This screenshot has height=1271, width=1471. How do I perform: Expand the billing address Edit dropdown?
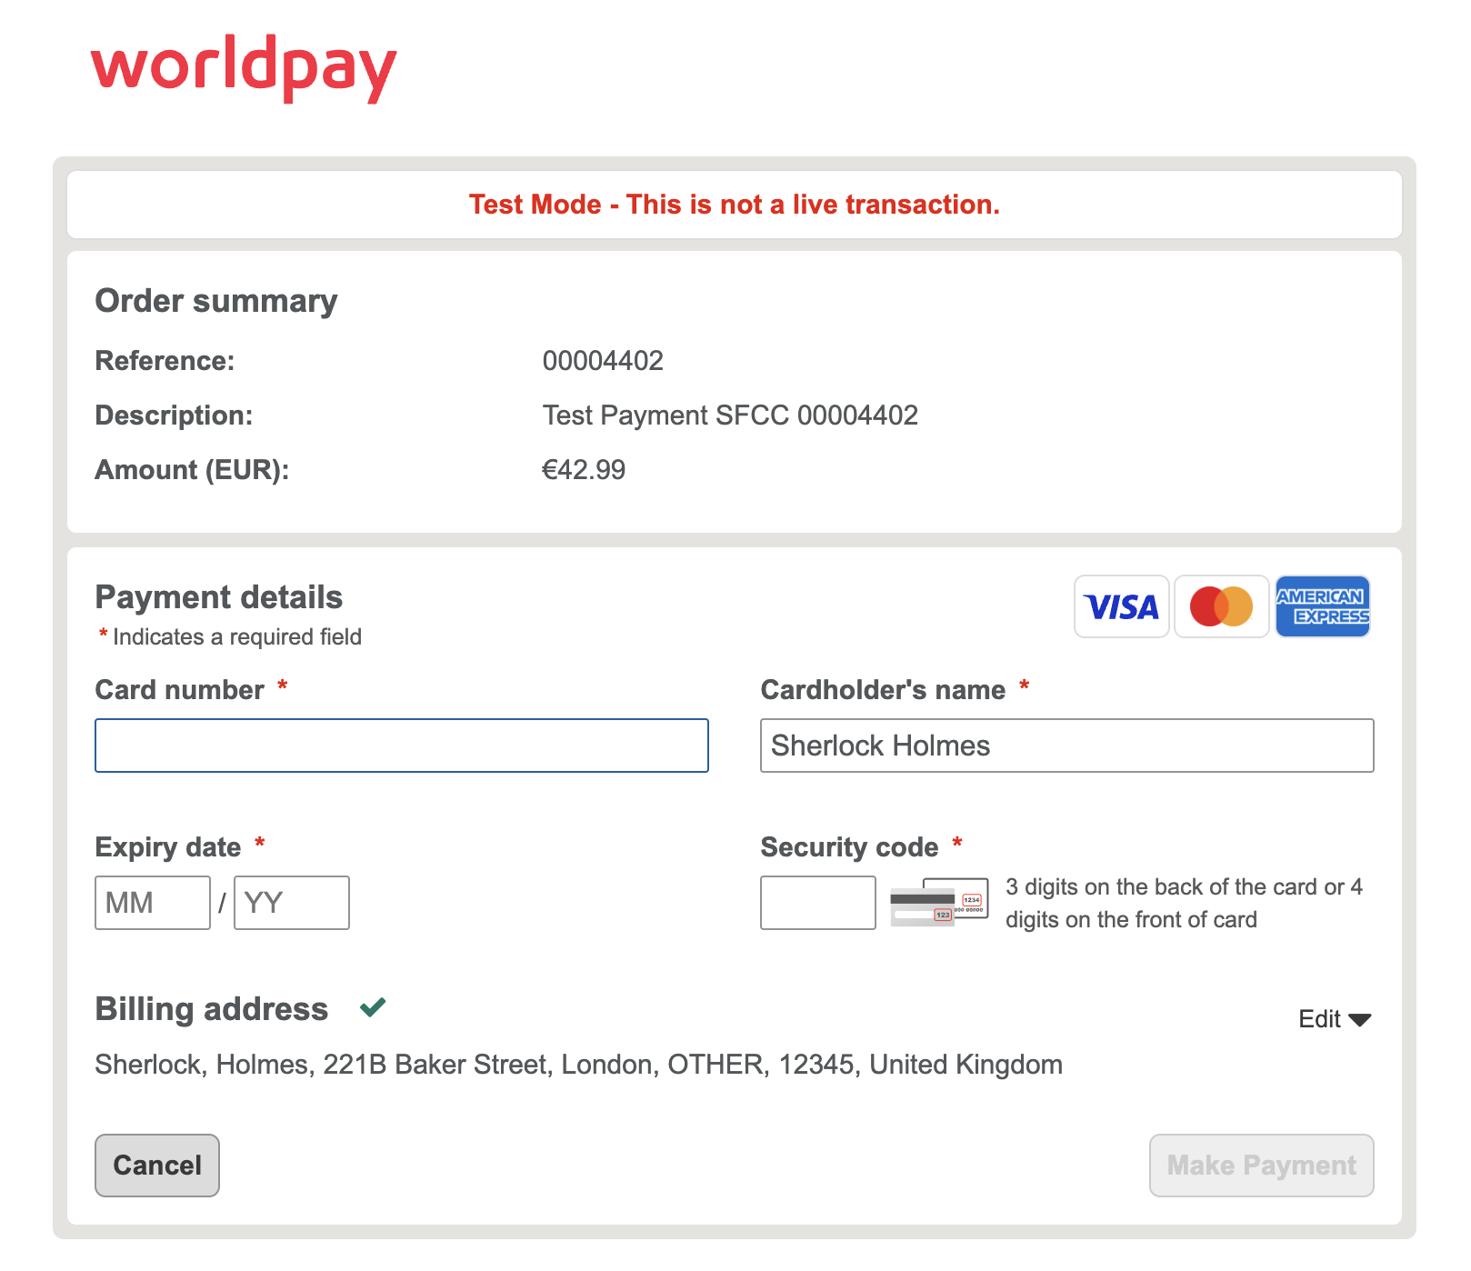coord(1334,1019)
